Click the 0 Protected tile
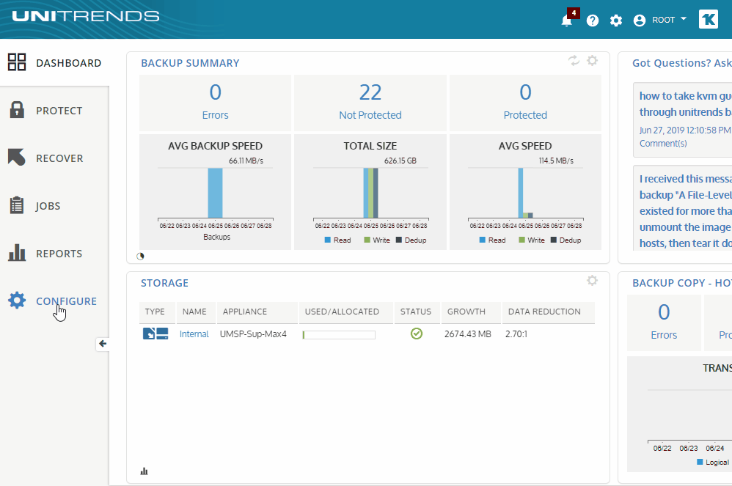Image resolution: width=732 pixels, height=486 pixels. tap(525, 103)
